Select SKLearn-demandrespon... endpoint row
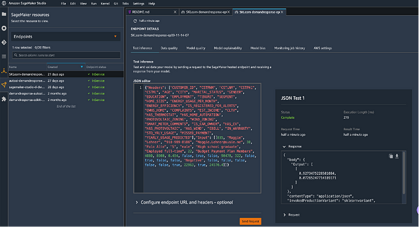This screenshot has height=227, width=419. point(66,74)
